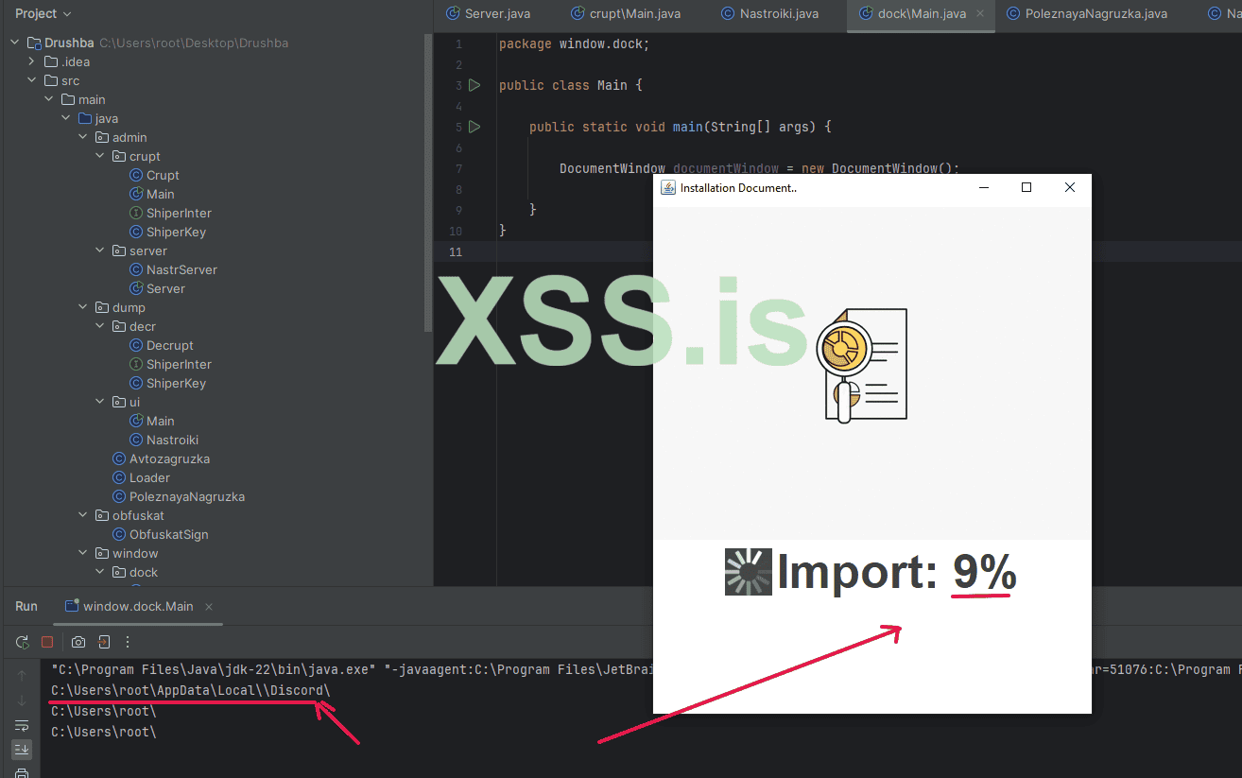The height and width of the screenshot is (778, 1242).
Task: Click the "Import: 9%" progress label
Action: [896, 573]
